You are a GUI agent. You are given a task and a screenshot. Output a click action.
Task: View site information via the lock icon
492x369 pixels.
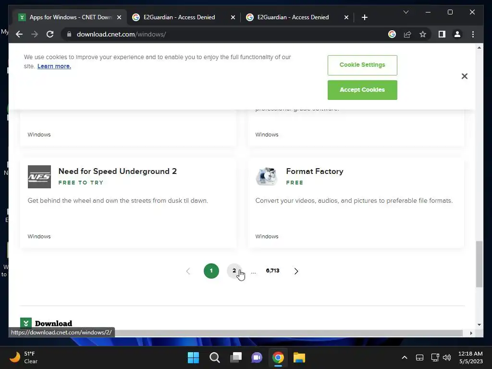(x=69, y=34)
